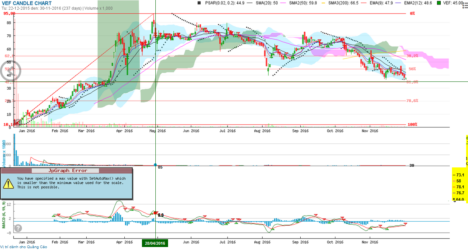Click the 64.0 value in yellow panel

click(460, 200)
